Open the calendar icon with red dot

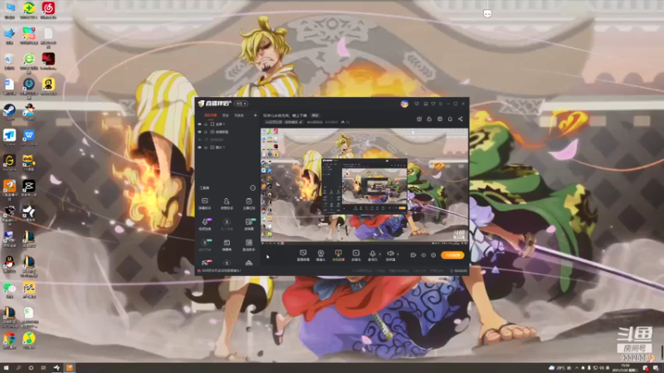[x=419, y=119]
